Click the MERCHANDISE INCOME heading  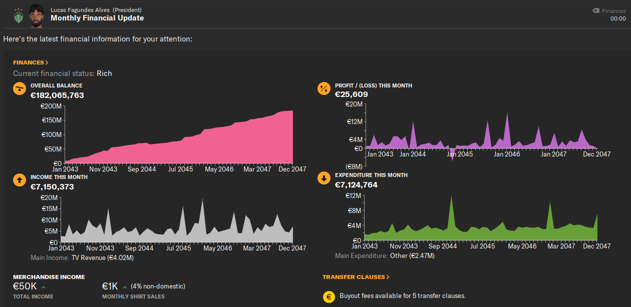(49, 276)
